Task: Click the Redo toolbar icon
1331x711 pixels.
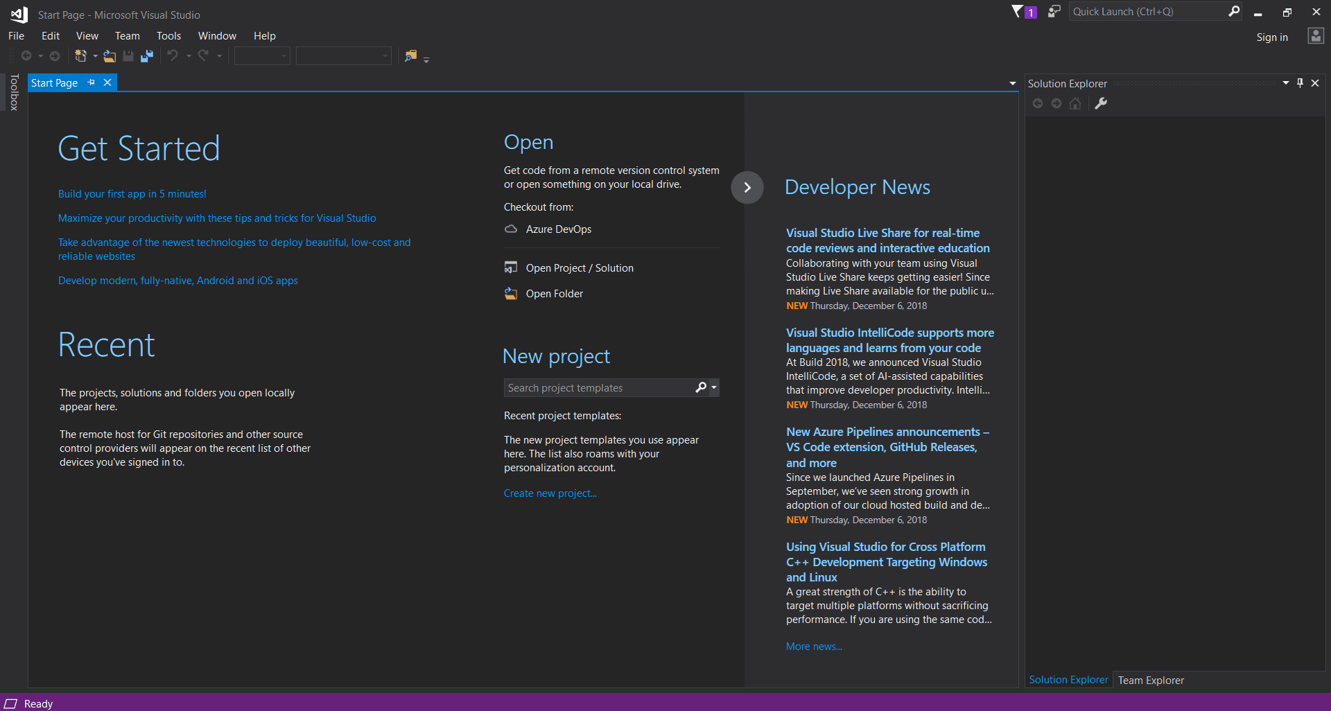Action: (x=203, y=55)
